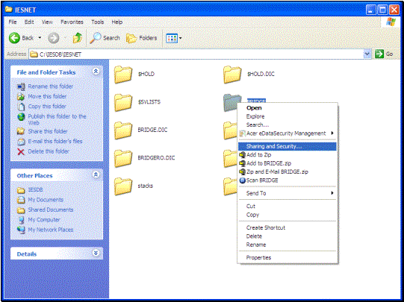Screen dimensions: 404x302
Task: Select the BRIDGERO.DIC folder icon
Action: tap(123, 159)
